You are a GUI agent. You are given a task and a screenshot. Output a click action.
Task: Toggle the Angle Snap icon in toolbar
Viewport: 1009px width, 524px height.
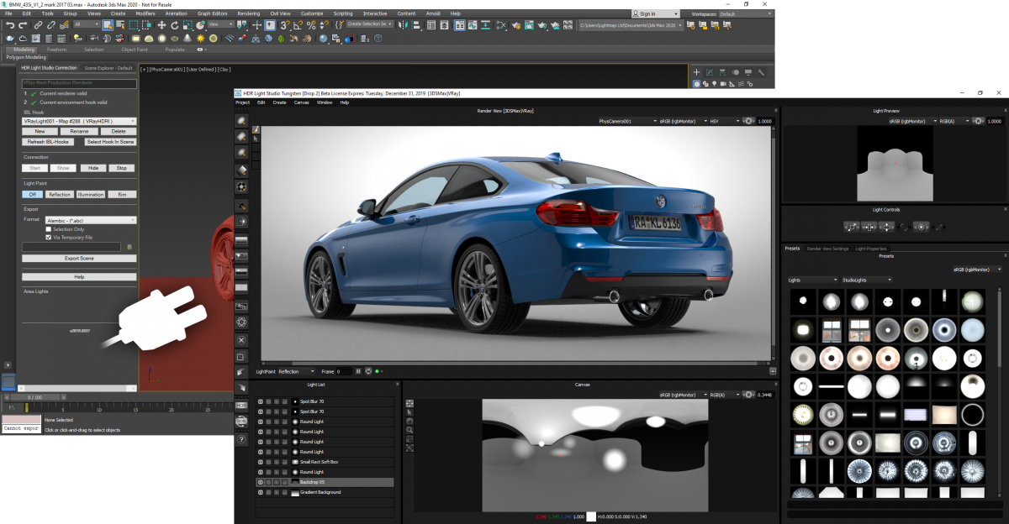tap(298, 25)
